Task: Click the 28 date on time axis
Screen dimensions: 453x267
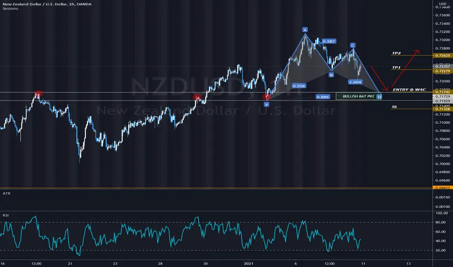Action: (x=160, y=264)
